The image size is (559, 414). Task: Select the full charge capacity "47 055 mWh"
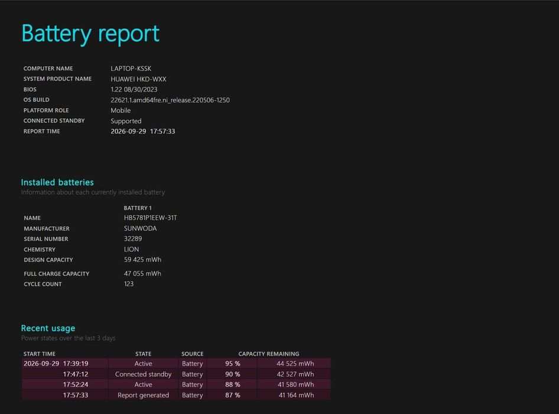(142, 274)
